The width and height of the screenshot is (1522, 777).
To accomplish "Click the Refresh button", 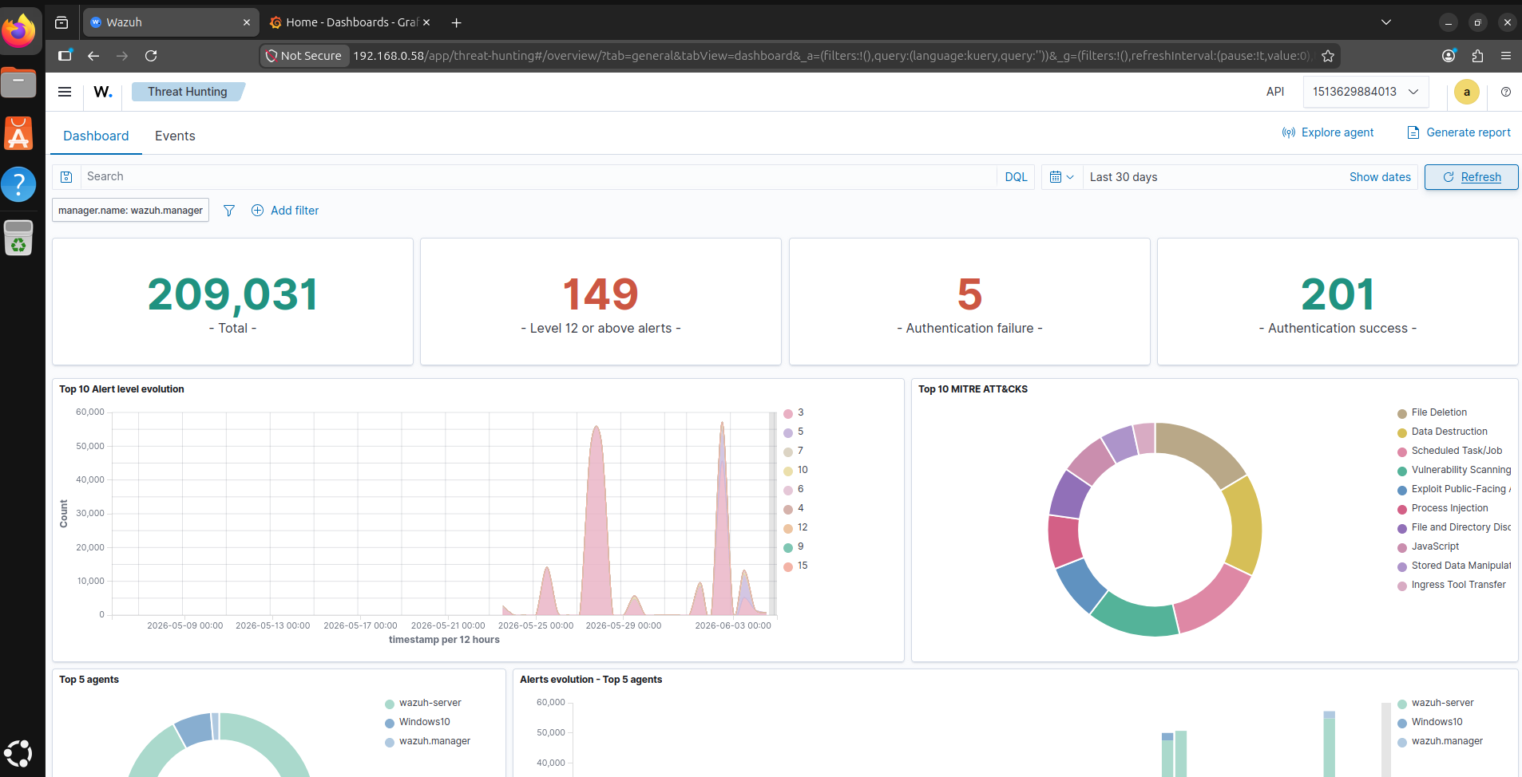I will pyautogui.click(x=1472, y=177).
